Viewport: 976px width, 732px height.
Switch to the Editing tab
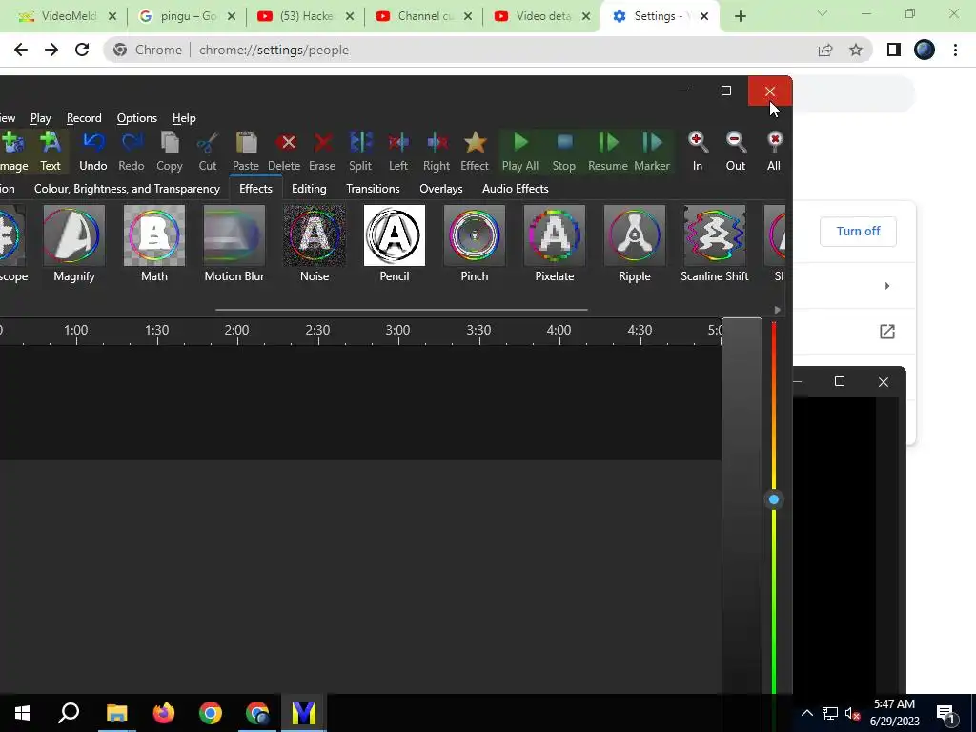pyautogui.click(x=309, y=189)
